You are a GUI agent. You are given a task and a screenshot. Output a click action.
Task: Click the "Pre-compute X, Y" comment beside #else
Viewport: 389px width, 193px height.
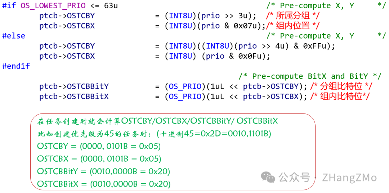pyautogui.click(x=326, y=36)
